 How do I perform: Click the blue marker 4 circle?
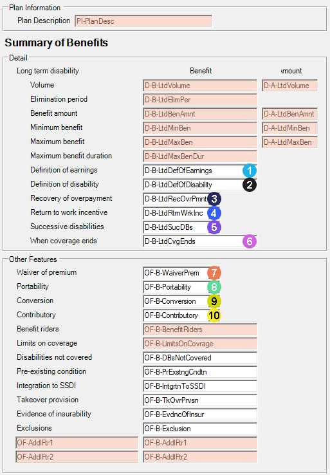[214, 213]
